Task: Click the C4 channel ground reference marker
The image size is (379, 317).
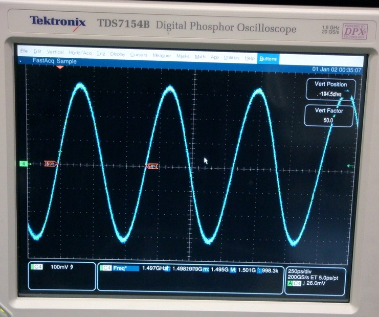Action: [x=24, y=164]
